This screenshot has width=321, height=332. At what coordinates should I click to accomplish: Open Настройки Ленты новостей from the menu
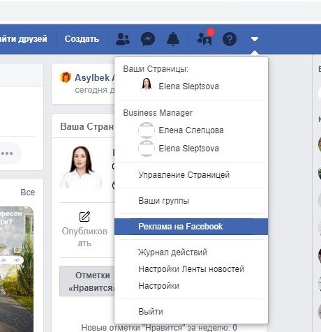tap(191, 269)
